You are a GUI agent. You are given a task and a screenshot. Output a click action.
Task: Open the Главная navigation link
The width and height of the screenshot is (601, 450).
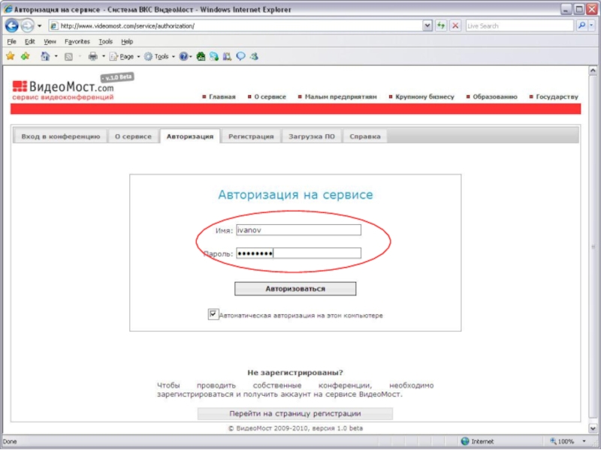tap(222, 97)
